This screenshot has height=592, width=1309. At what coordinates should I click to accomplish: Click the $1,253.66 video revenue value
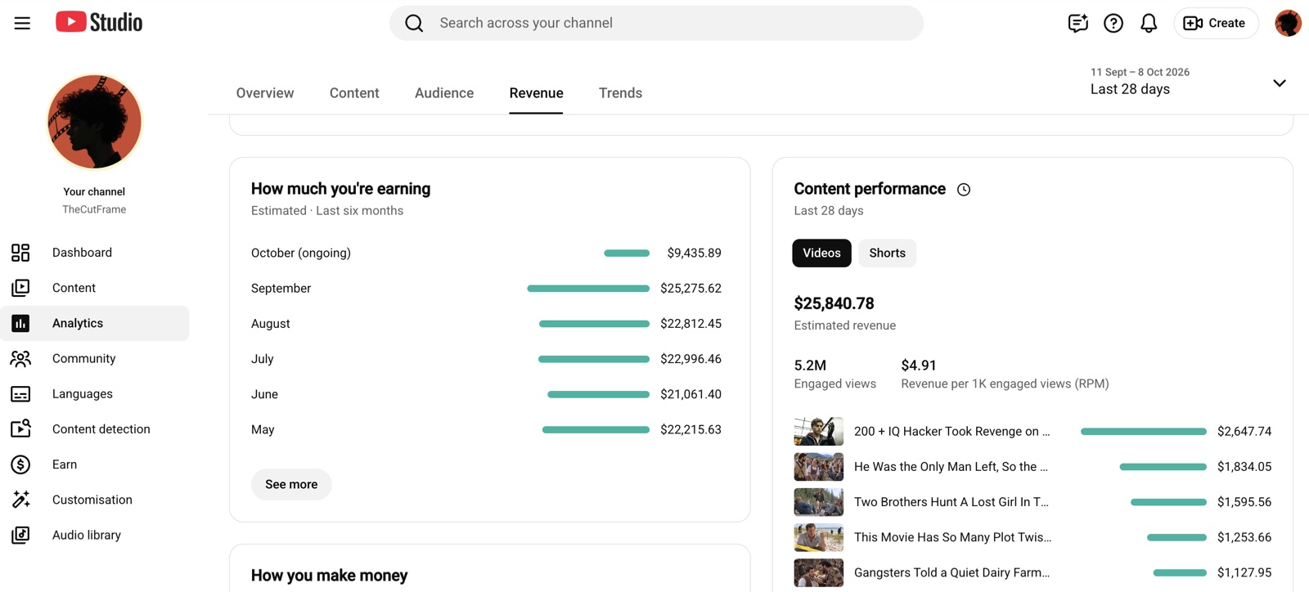(x=1244, y=537)
